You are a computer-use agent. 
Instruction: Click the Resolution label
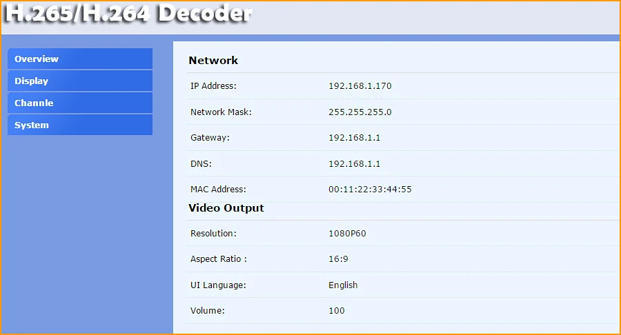tap(213, 234)
